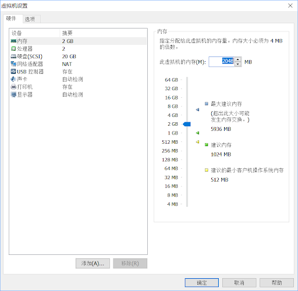
Task: Click the memory (内存) device icon
Action: [13, 41]
